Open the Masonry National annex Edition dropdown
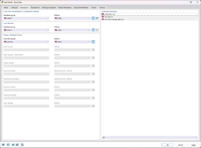This screenshot has width=201, height=148. pos(72,74)
